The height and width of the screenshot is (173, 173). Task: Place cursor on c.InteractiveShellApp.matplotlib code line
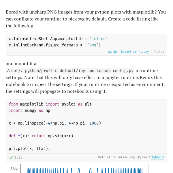(x=48, y=39)
